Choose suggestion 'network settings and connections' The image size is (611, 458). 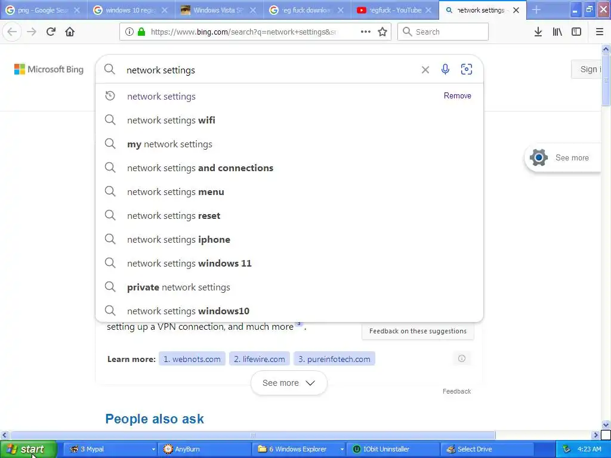tap(289, 168)
